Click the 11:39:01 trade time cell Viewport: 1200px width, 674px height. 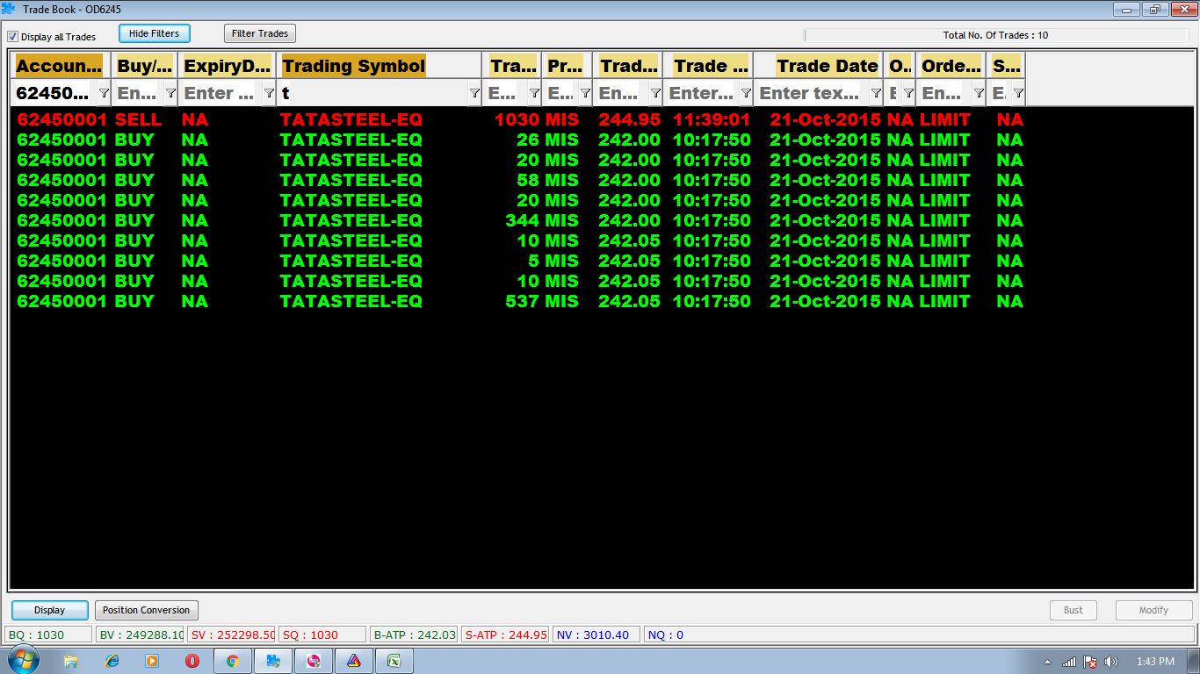712,119
